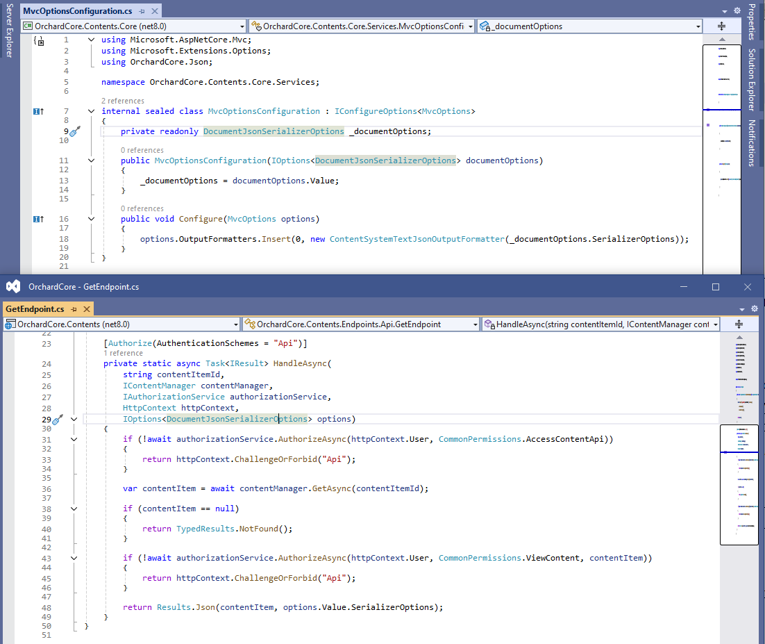Close the MvcOptionsConfiguration.cs tab
This screenshot has height=644, width=765.
155,10
